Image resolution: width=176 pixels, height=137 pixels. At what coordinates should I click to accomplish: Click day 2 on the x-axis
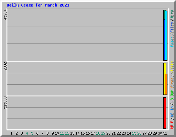pos(16,133)
